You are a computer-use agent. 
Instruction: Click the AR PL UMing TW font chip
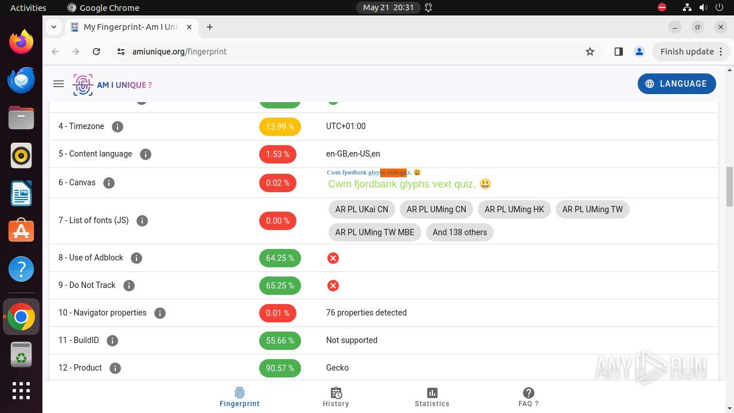[592, 209]
